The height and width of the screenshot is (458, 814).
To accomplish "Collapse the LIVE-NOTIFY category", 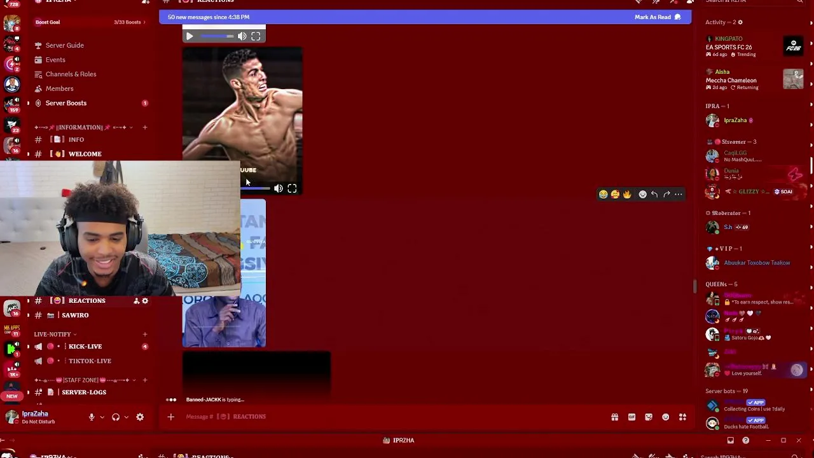I will point(55,334).
